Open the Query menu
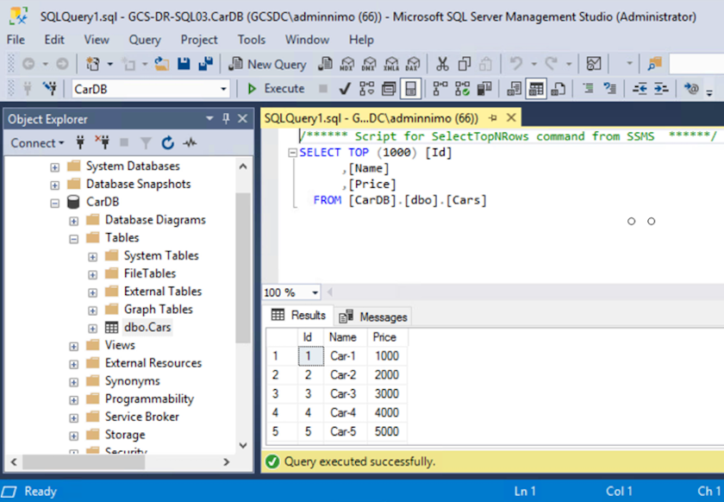 click(x=145, y=40)
